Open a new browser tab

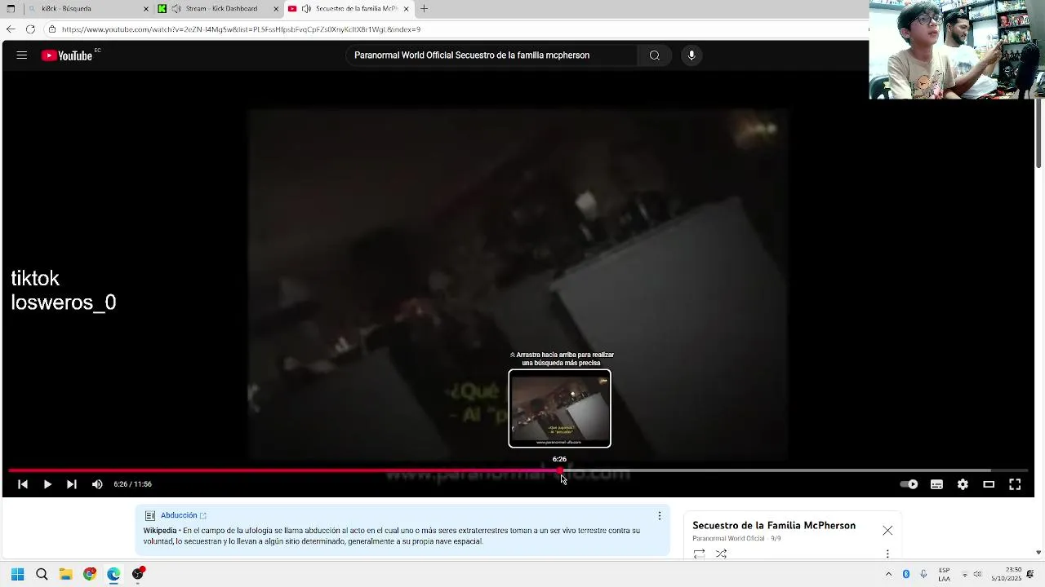tap(424, 9)
